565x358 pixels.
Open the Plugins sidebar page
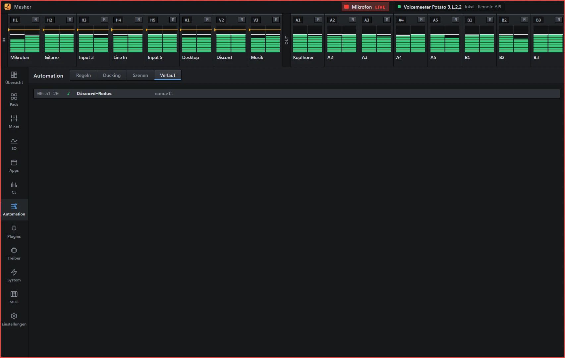click(14, 231)
